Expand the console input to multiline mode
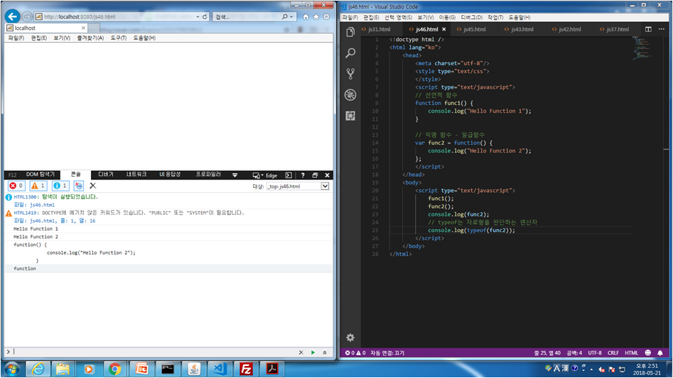 tap(325, 352)
